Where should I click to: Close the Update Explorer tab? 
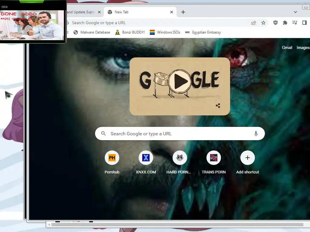pos(99,12)
